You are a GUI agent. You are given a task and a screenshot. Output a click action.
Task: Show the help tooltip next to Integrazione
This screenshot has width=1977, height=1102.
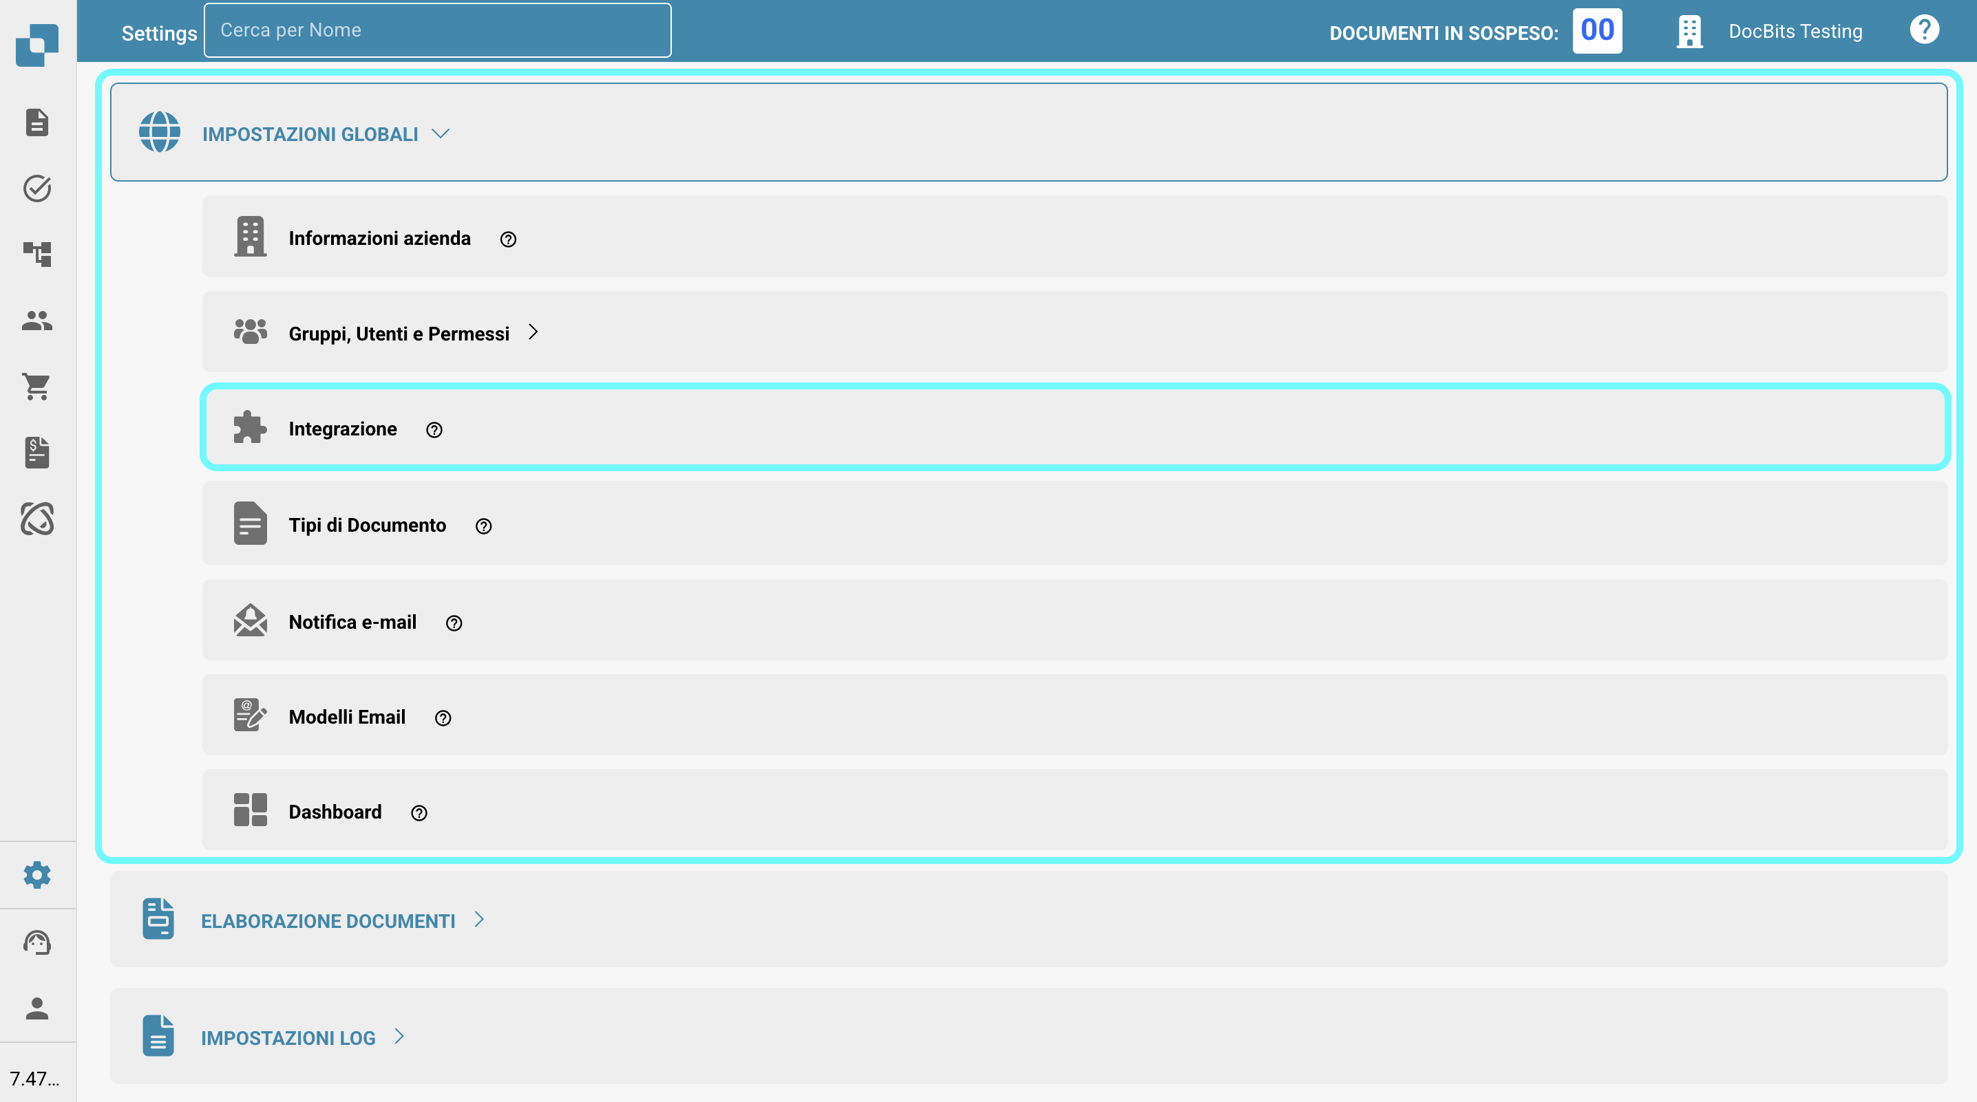[x=434, y=430]
